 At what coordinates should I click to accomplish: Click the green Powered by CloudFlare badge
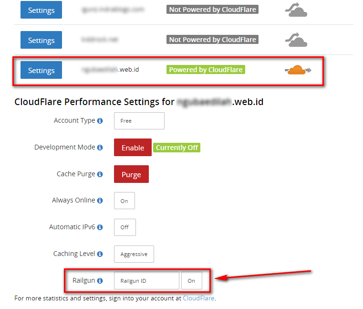(x=206, y=70)
